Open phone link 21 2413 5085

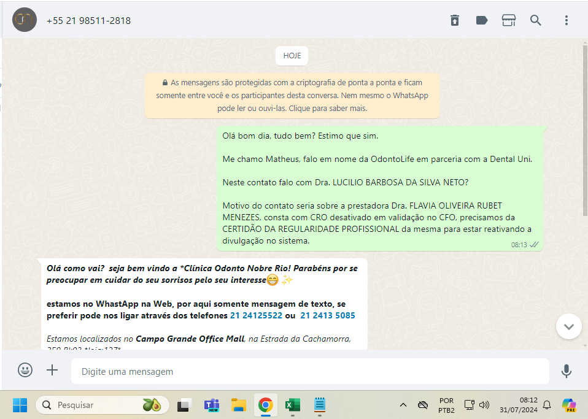pos(327,315)
